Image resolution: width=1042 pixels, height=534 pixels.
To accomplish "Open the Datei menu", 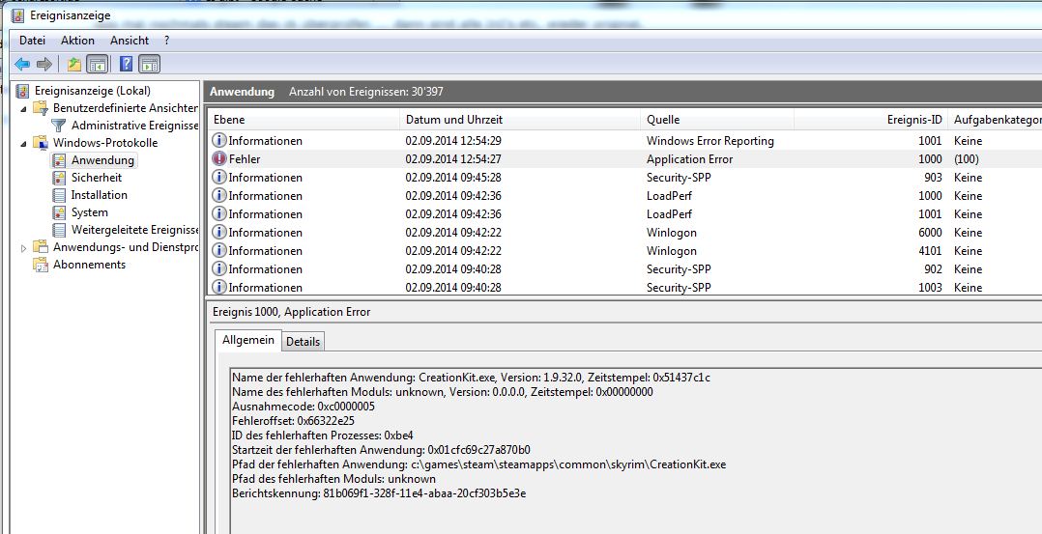I will click(32, 41).
